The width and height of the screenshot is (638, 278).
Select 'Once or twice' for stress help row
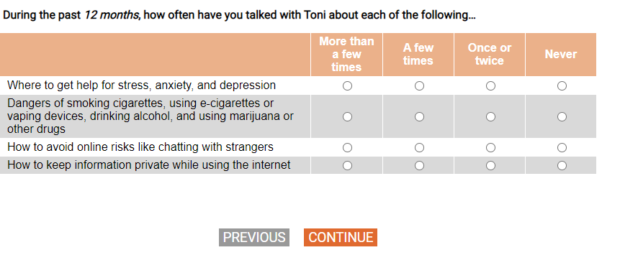pyautogui.click(x=490, y=86)
